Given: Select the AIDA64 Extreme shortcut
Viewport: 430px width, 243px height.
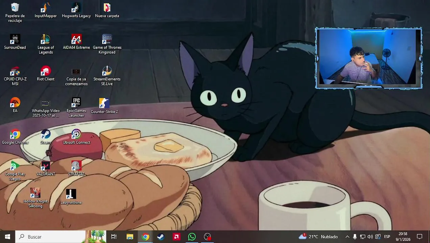Looking at the screenshot, I should [x=76, y=42].
